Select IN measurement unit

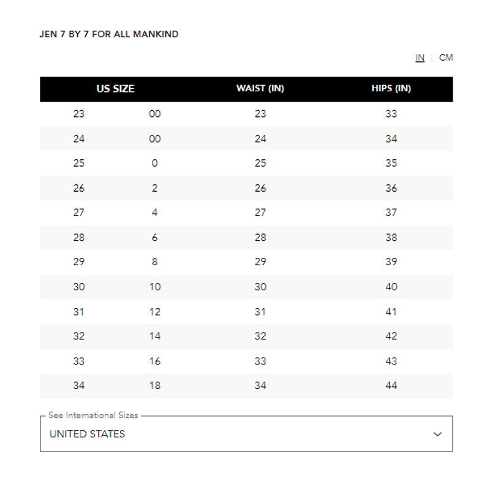(420, 58)
